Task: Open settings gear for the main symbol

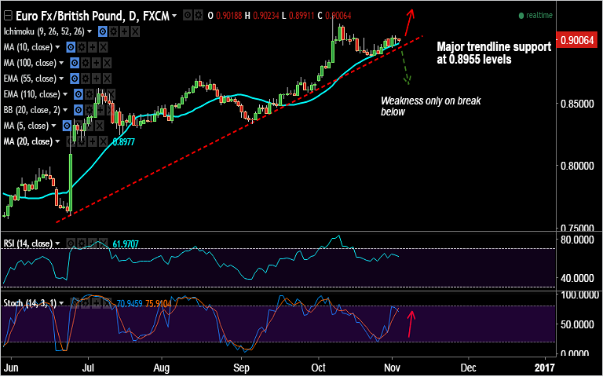Action: click(198, 16)
